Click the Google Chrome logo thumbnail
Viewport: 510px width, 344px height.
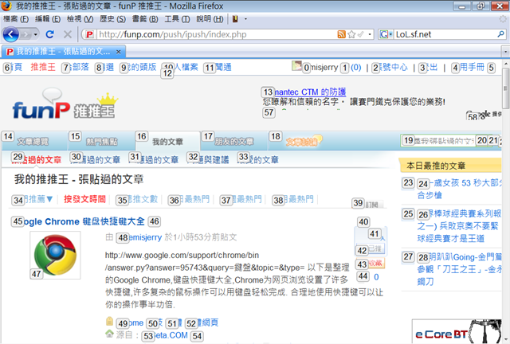coord(55,256)
